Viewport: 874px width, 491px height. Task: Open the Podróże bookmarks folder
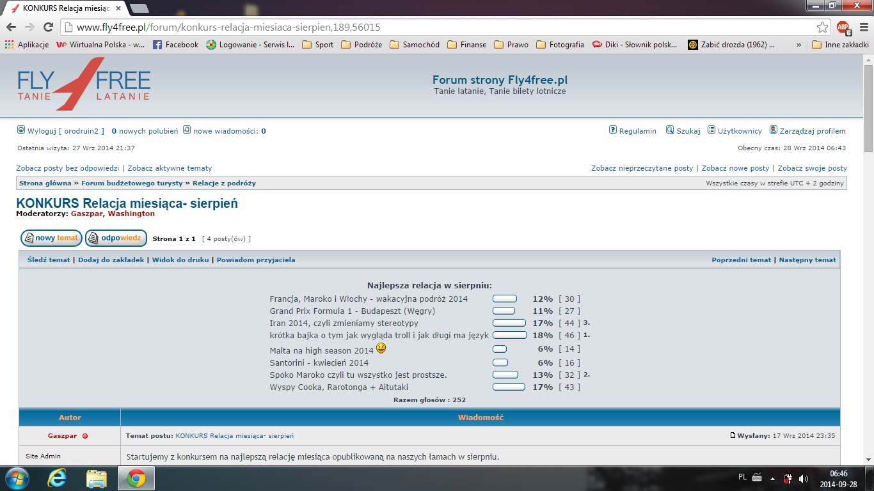[x=362, y=45]
